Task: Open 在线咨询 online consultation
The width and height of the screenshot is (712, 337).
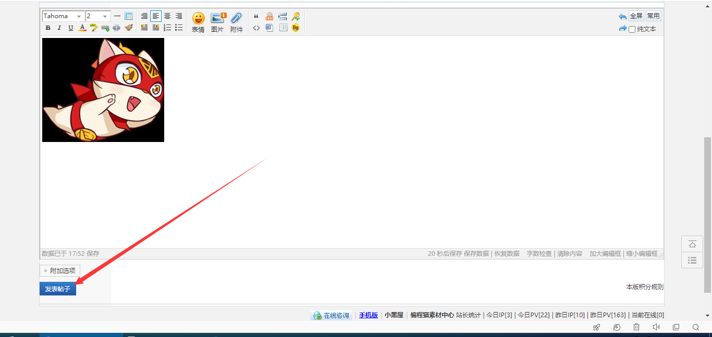Action: tap(332, 315)
